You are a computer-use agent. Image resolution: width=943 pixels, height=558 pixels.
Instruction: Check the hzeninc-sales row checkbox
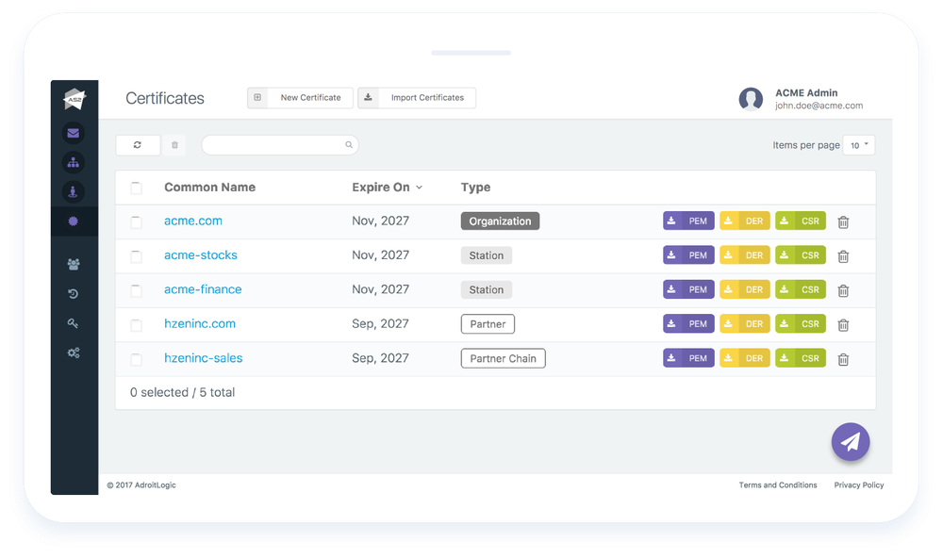[x=137, y=359]
